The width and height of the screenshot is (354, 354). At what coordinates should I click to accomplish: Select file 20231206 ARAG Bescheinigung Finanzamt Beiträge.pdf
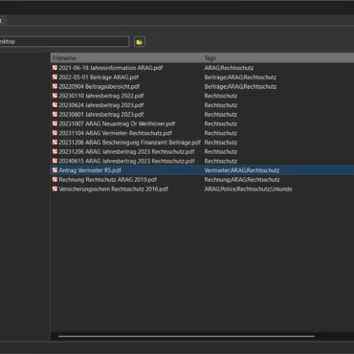click(x=130, y=143)
